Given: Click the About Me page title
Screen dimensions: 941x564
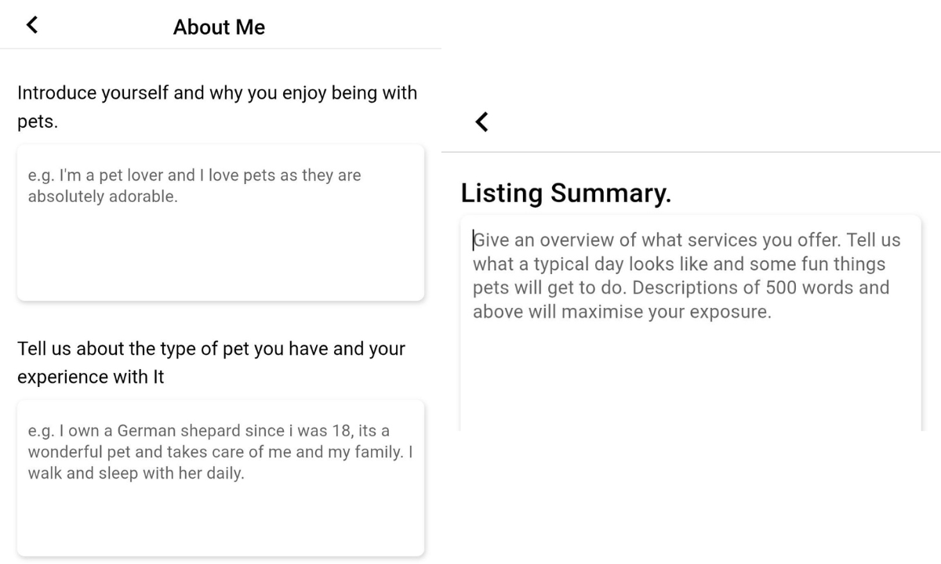Looking at the screenshot, I should pos(220,27).
